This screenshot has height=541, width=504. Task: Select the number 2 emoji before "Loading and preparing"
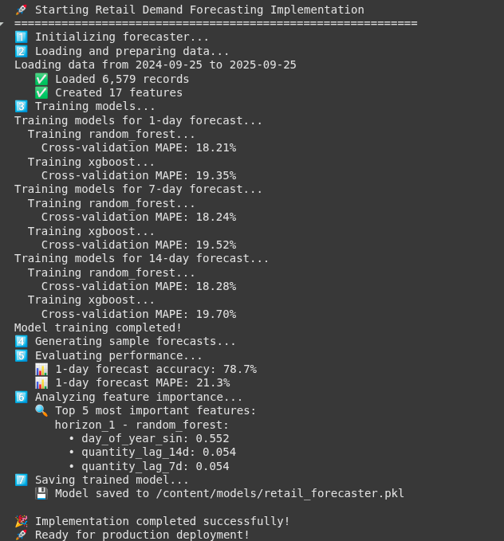(21, 51)
